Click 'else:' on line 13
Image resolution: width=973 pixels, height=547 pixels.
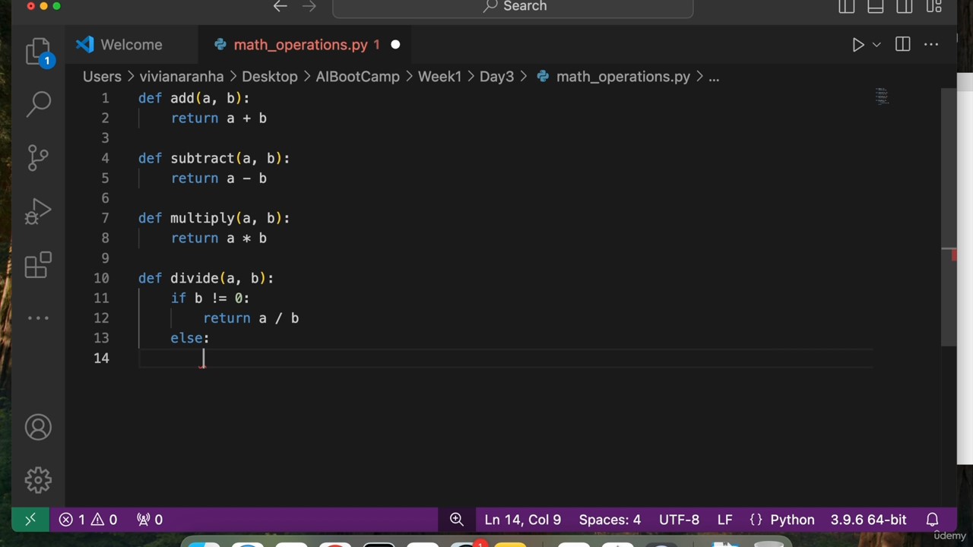(x=190, y=338)
